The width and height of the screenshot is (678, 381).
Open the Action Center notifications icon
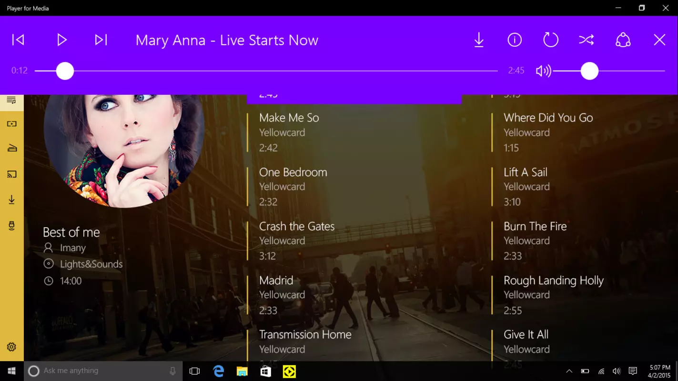pos(633,371)
